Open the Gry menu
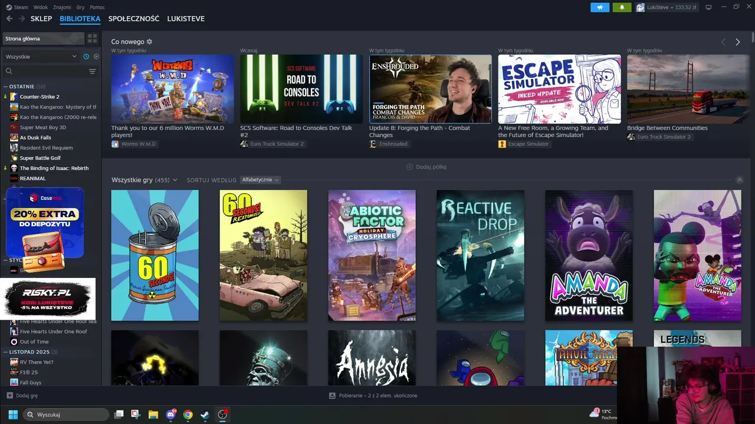The height and width of the screenshot is (424, 755). (80, 7)
